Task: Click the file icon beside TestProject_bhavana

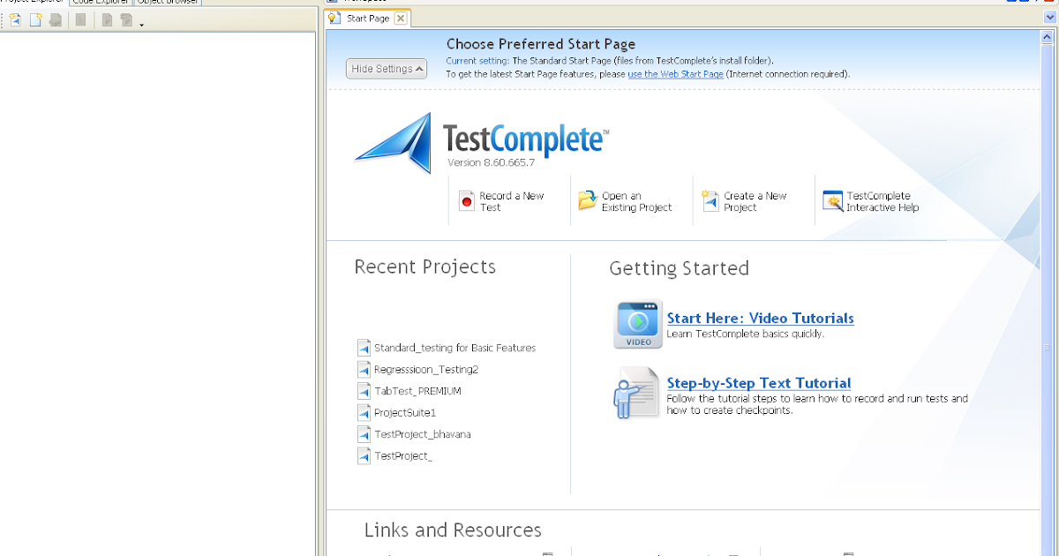Action: pyautogui.click(x=364, y=433)
